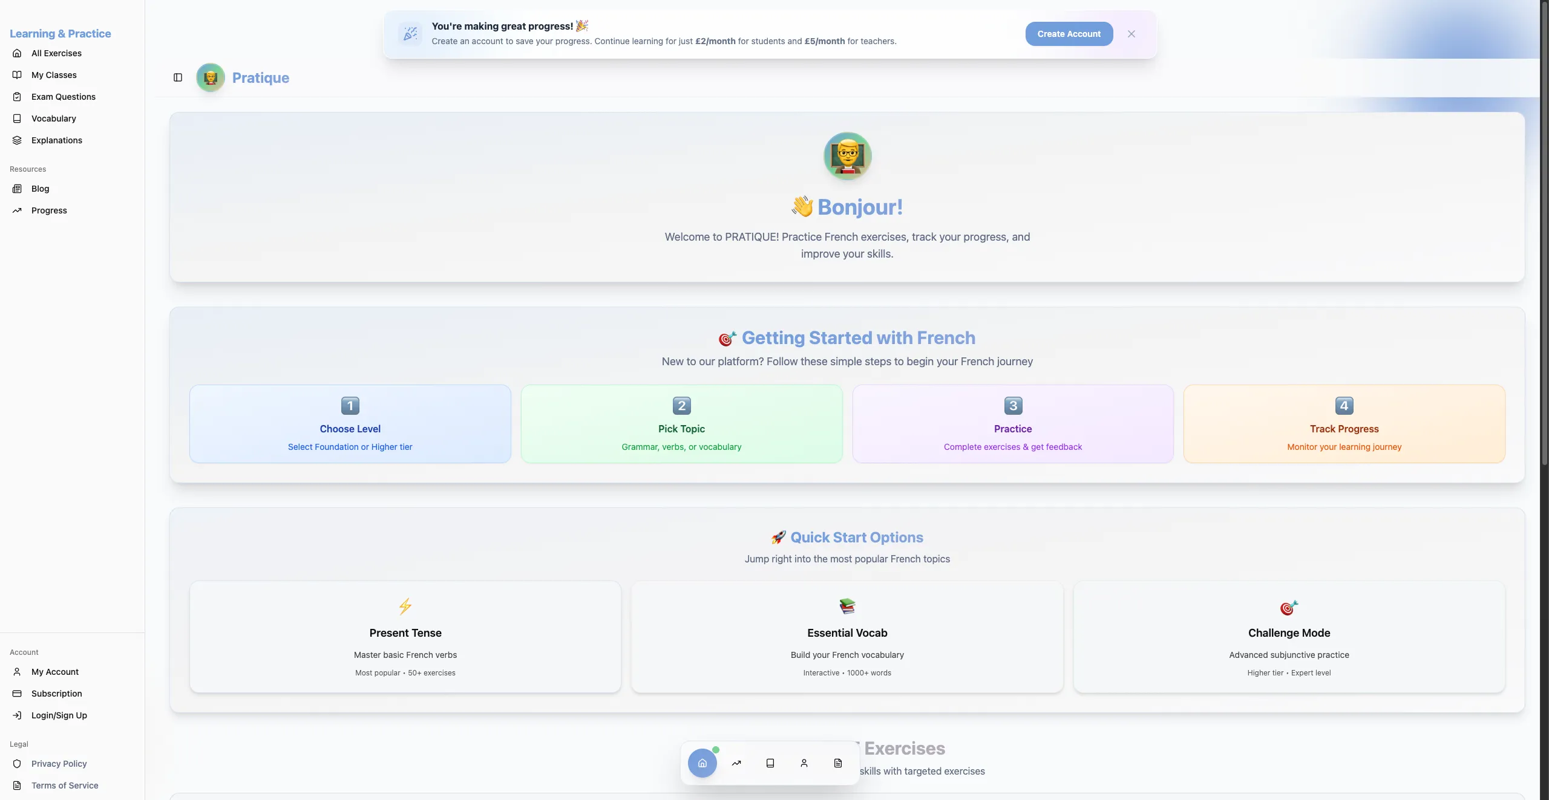Open the Login/Sign Up link
Image resolution: width=1549 pixels, height=800 pixels.
[59, 715]
